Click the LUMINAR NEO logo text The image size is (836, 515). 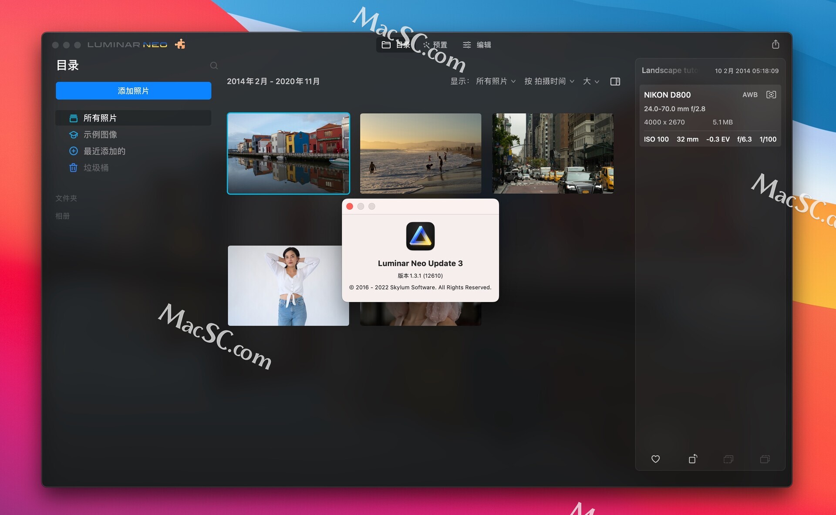(x=127, y=44)
